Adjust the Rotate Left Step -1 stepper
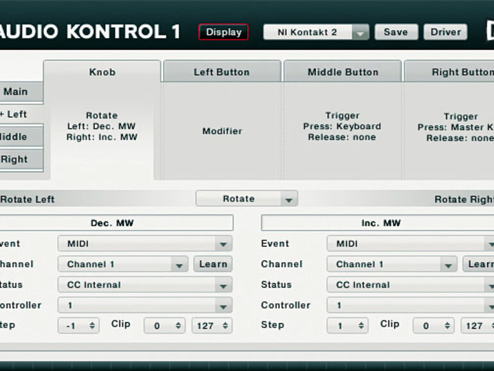 pyautogui.click(x=78, y=325)
